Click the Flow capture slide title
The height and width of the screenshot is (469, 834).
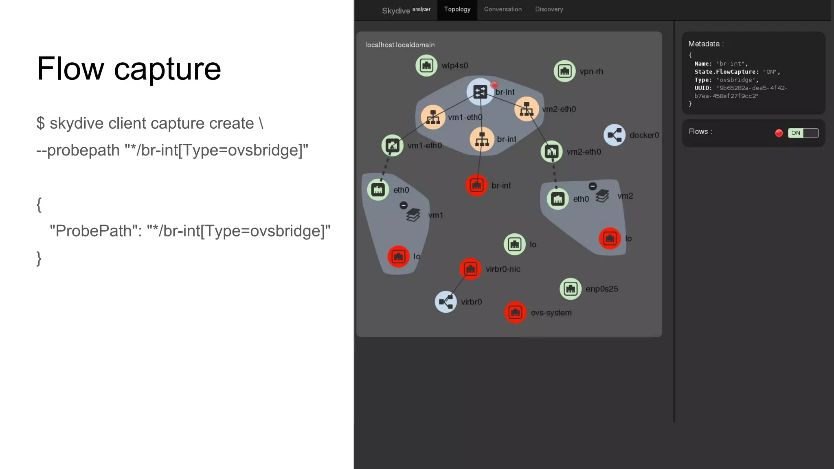coord(129,68)
